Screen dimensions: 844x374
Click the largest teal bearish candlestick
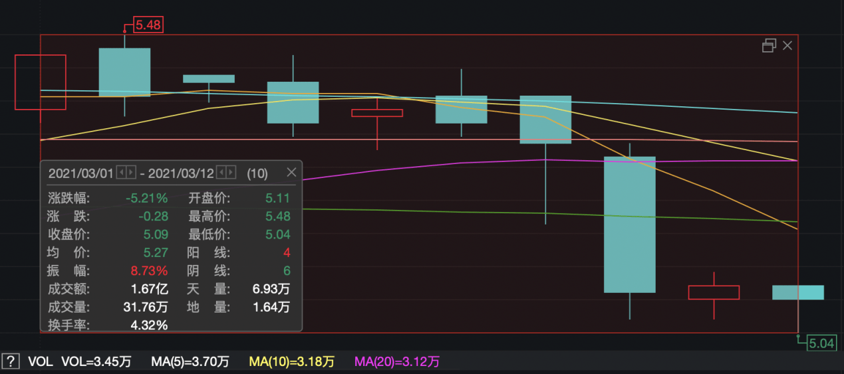[629, 225]
